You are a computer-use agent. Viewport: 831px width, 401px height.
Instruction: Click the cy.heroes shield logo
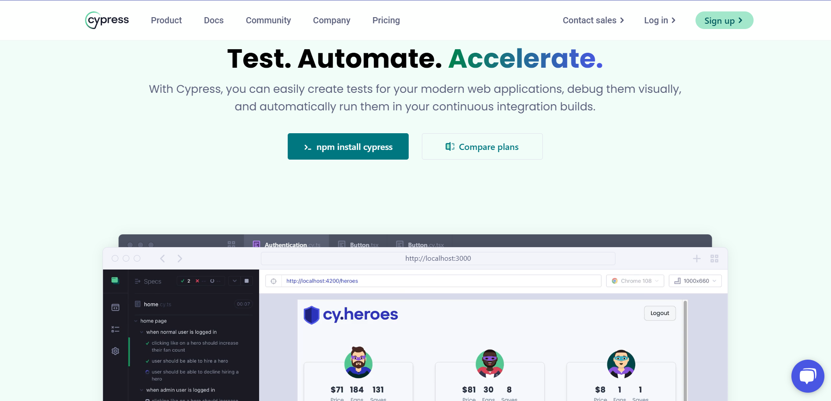(x=311, y=315)
